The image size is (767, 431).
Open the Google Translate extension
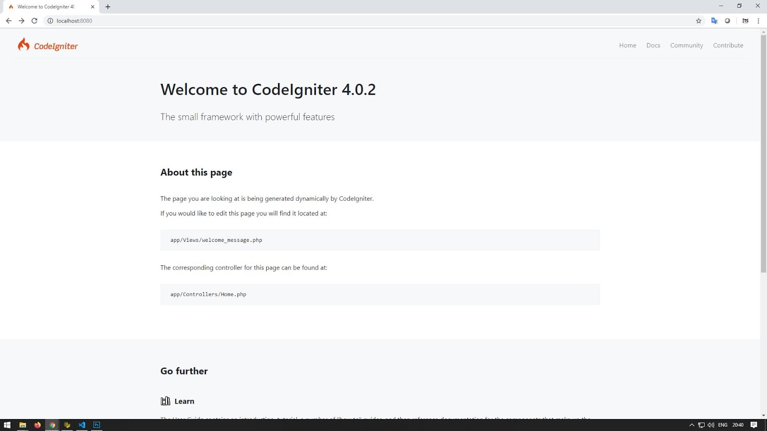[714, 21]
